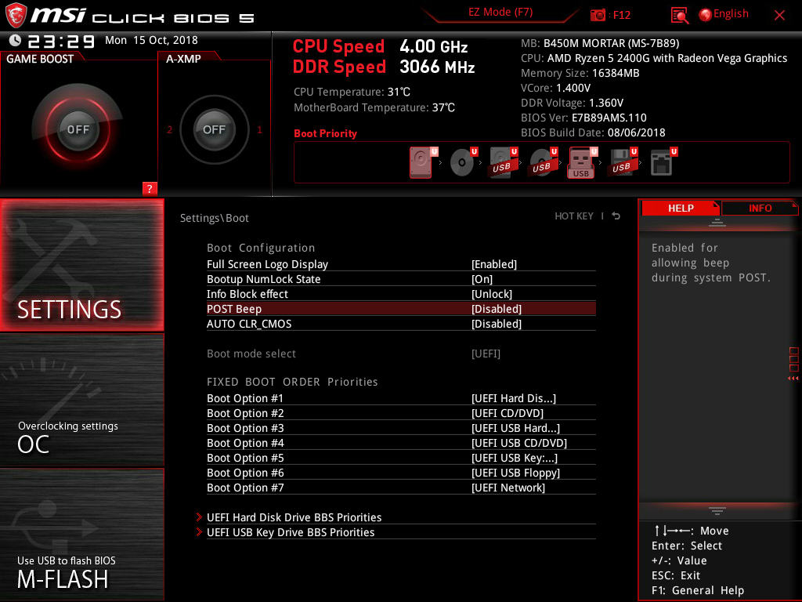
Task: Click the GAME BOOST question mark badge
Action: pos(150,188)
